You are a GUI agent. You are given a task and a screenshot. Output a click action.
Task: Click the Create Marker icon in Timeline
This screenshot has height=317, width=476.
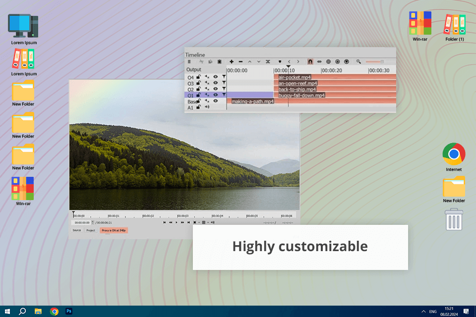point(280,61)
